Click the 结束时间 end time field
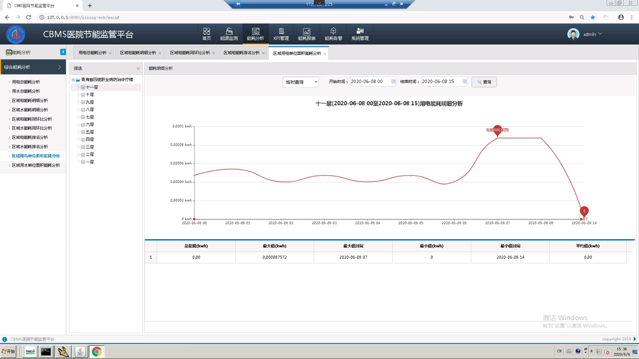 pos(444,81)
